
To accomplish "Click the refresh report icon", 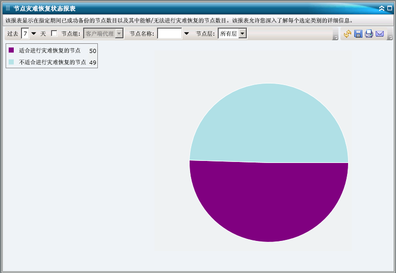I will [348, 34].
